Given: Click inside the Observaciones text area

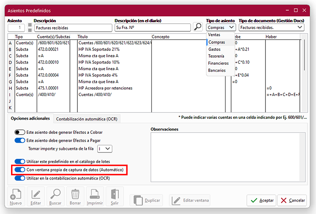Looking at the screenshot, I should pyautogui.click(x=228, y=157).
